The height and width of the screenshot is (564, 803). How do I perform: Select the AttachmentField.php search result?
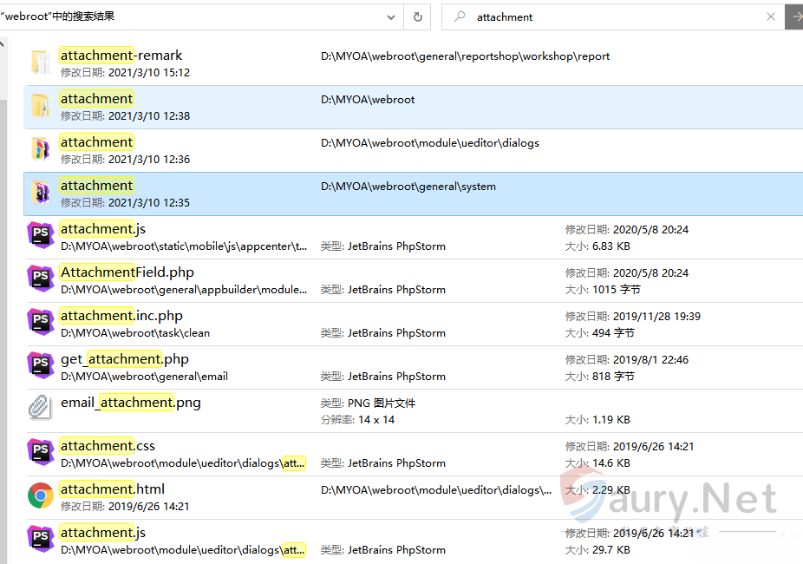127,272
